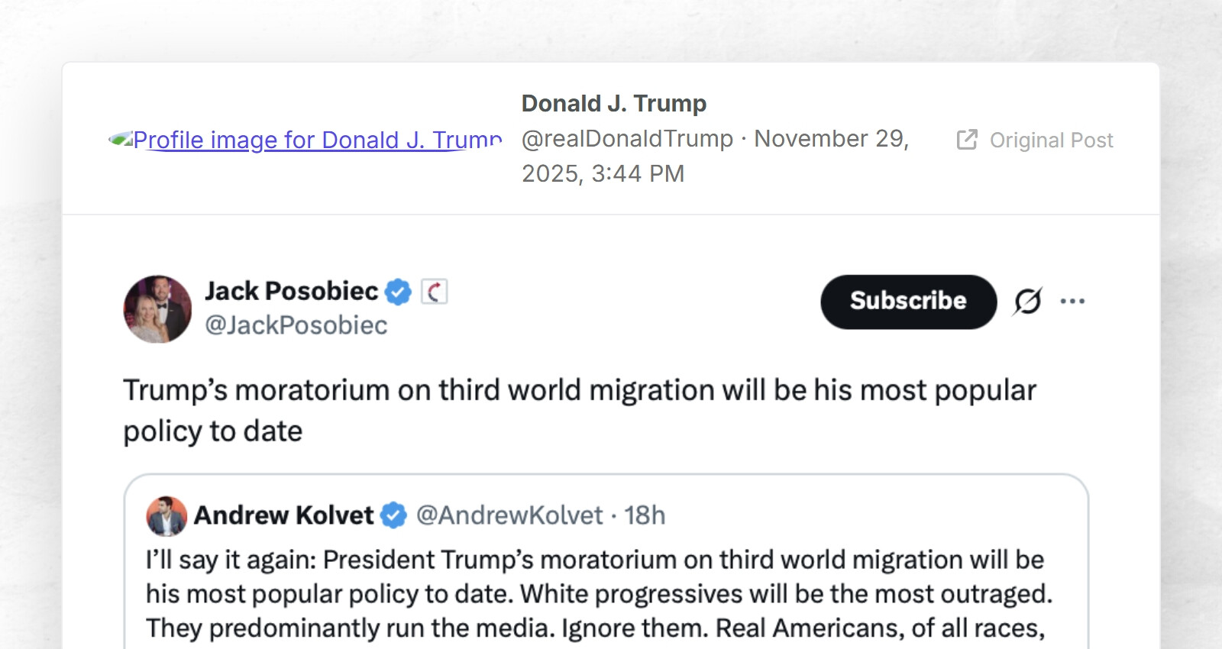The image size is (1222, 649).
Task: Open the three-dot more options menu
Action: click(1072, 302)
